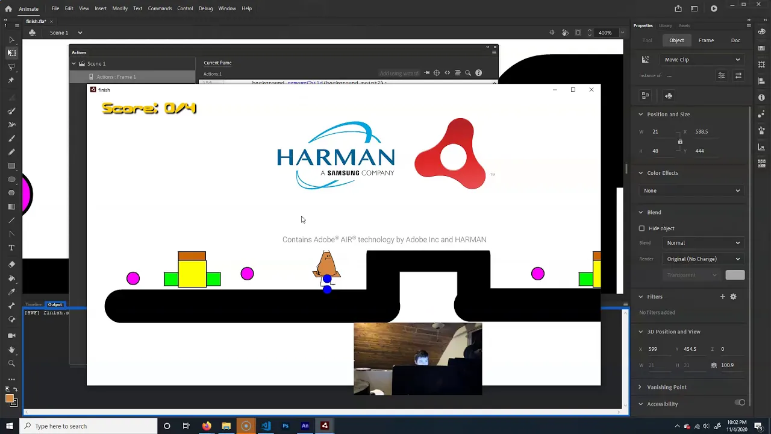Collapse Scene 1 in the Actions tree

(74, 63)
